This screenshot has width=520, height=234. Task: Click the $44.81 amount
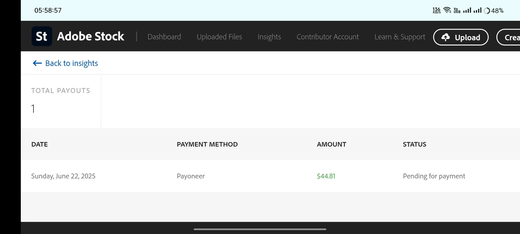(326, 176)
